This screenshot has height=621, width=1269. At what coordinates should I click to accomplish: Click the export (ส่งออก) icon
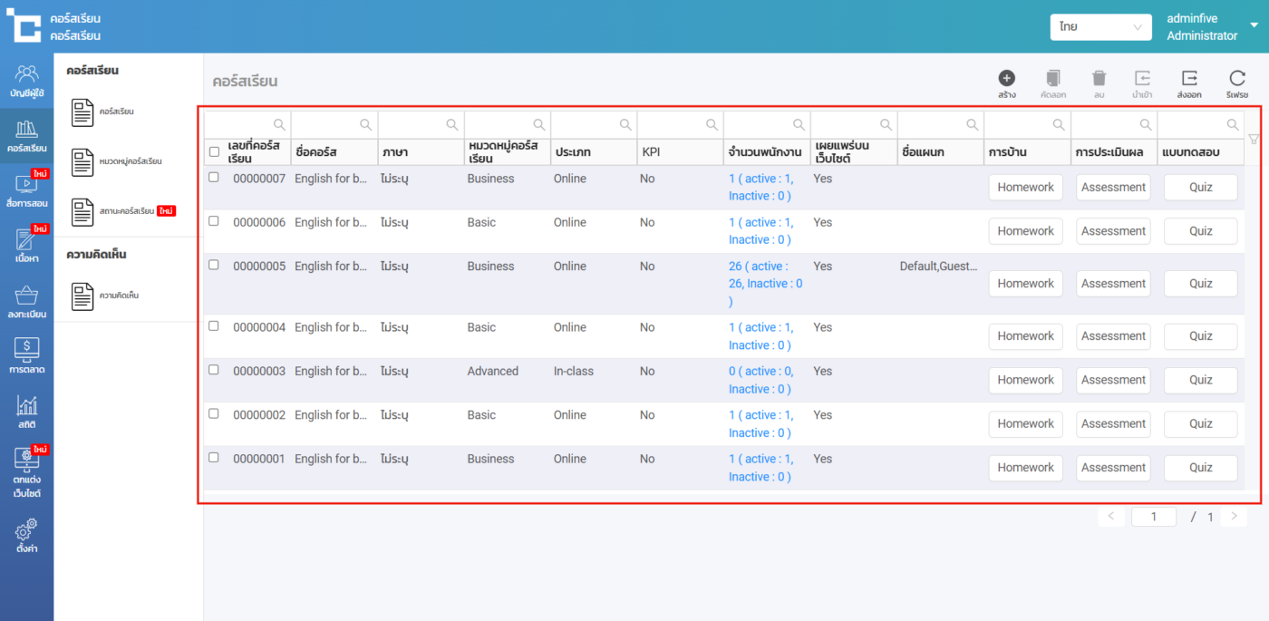pos(1189,79)
